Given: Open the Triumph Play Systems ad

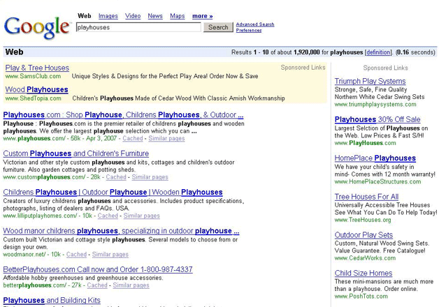Looking at the screenshot, I should click(x=370, y=82).
